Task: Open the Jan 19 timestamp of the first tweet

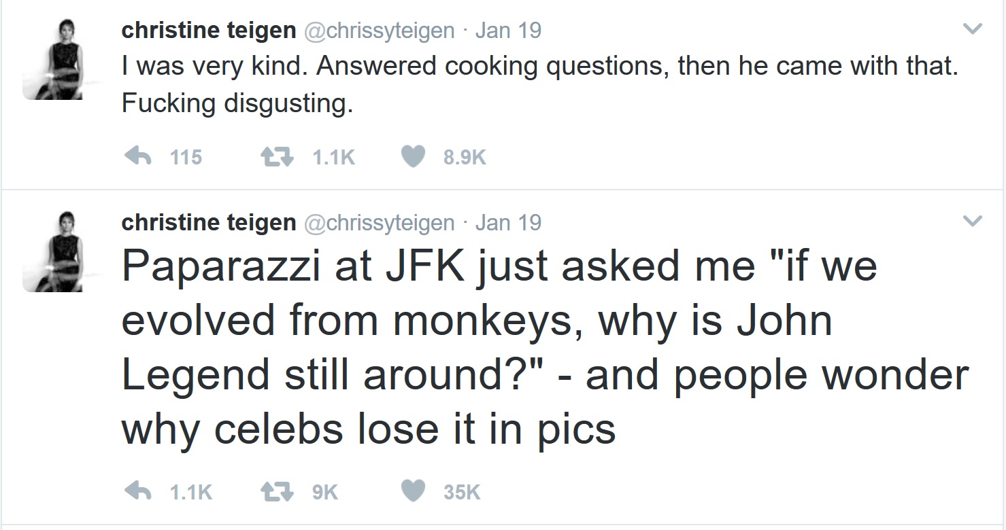Action: pos(507,31)
